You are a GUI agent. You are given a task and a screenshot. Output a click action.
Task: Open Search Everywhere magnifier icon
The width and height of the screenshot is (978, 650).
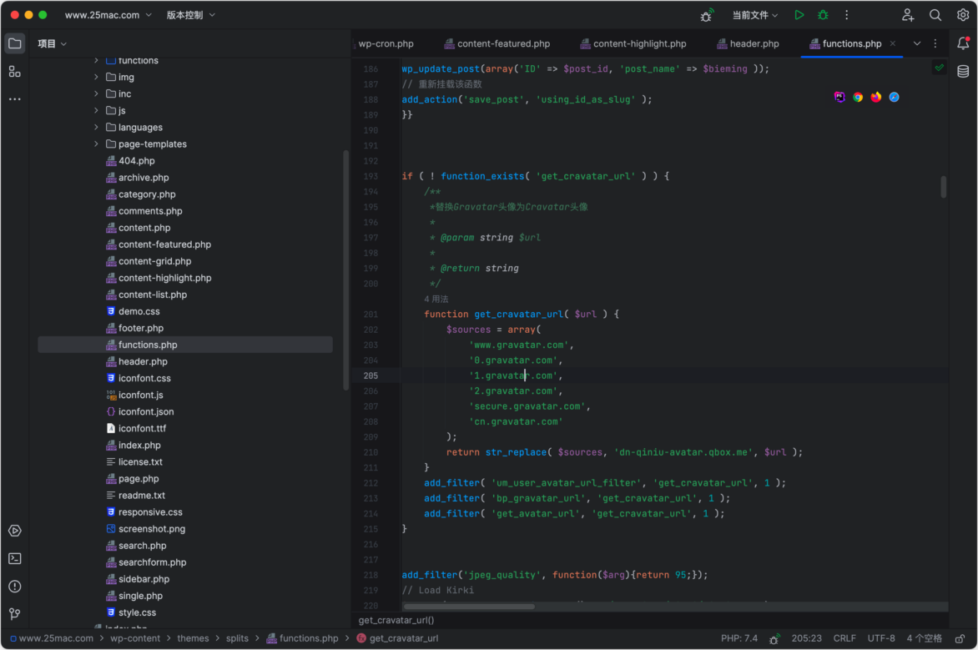coord(935,15)
